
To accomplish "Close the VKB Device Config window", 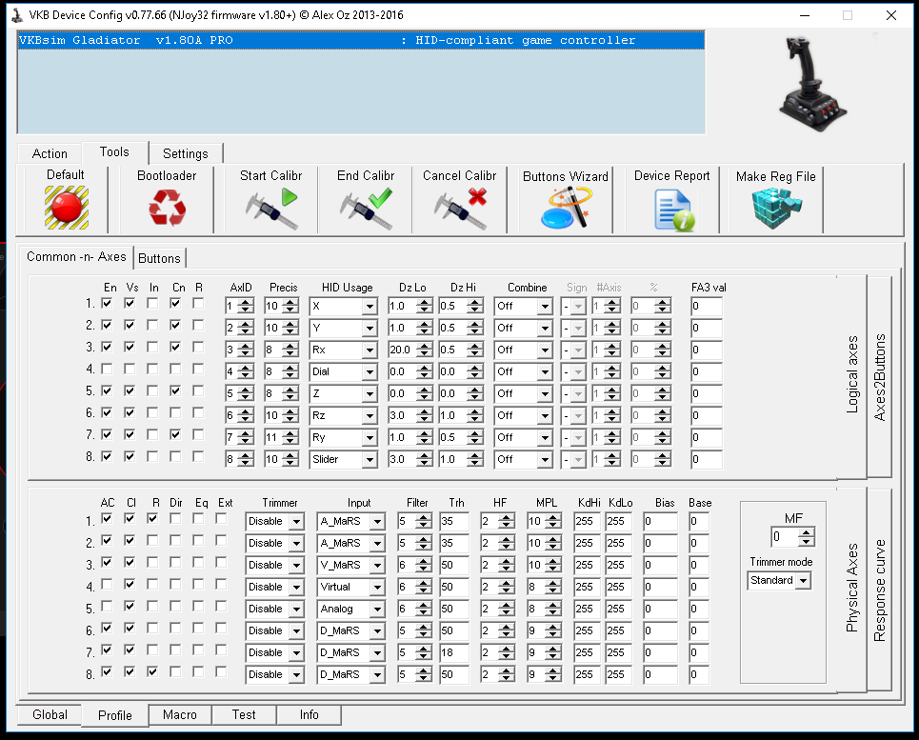I will (x=890, y=15).
